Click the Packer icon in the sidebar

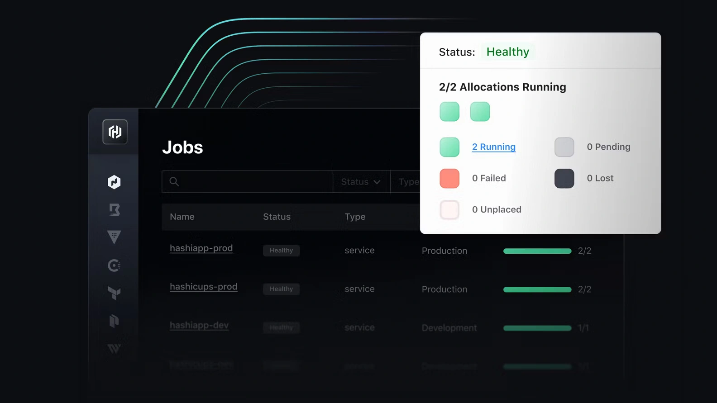114,321
